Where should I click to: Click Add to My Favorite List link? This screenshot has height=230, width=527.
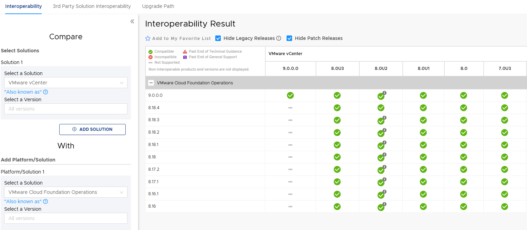(x=181, y=39)
